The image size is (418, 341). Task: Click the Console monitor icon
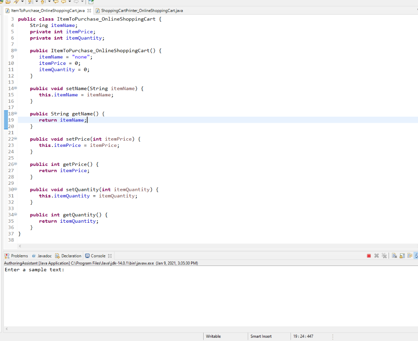[87, 256]
